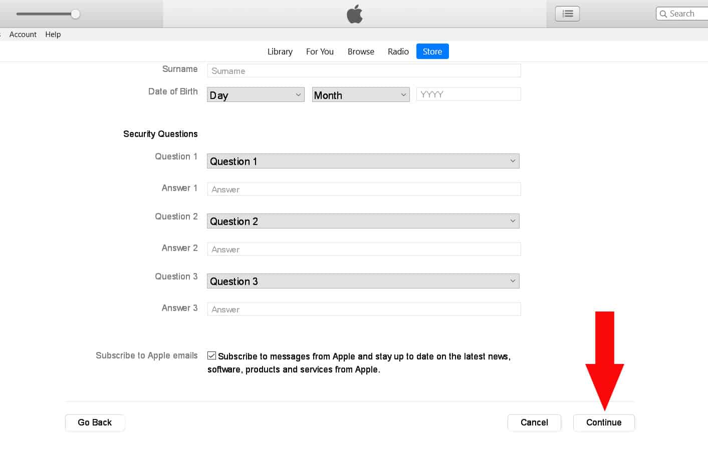Image resolution: width=708 pixels, height=453 pixels.
Task: Go to the For You tab
Action: (x=320, y=51)
